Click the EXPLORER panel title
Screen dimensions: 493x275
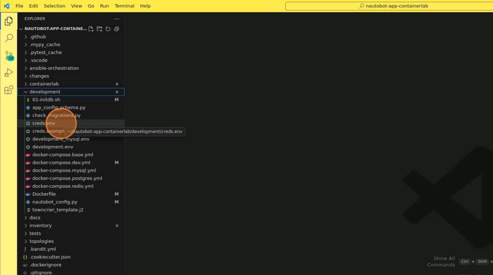(35, 19)
